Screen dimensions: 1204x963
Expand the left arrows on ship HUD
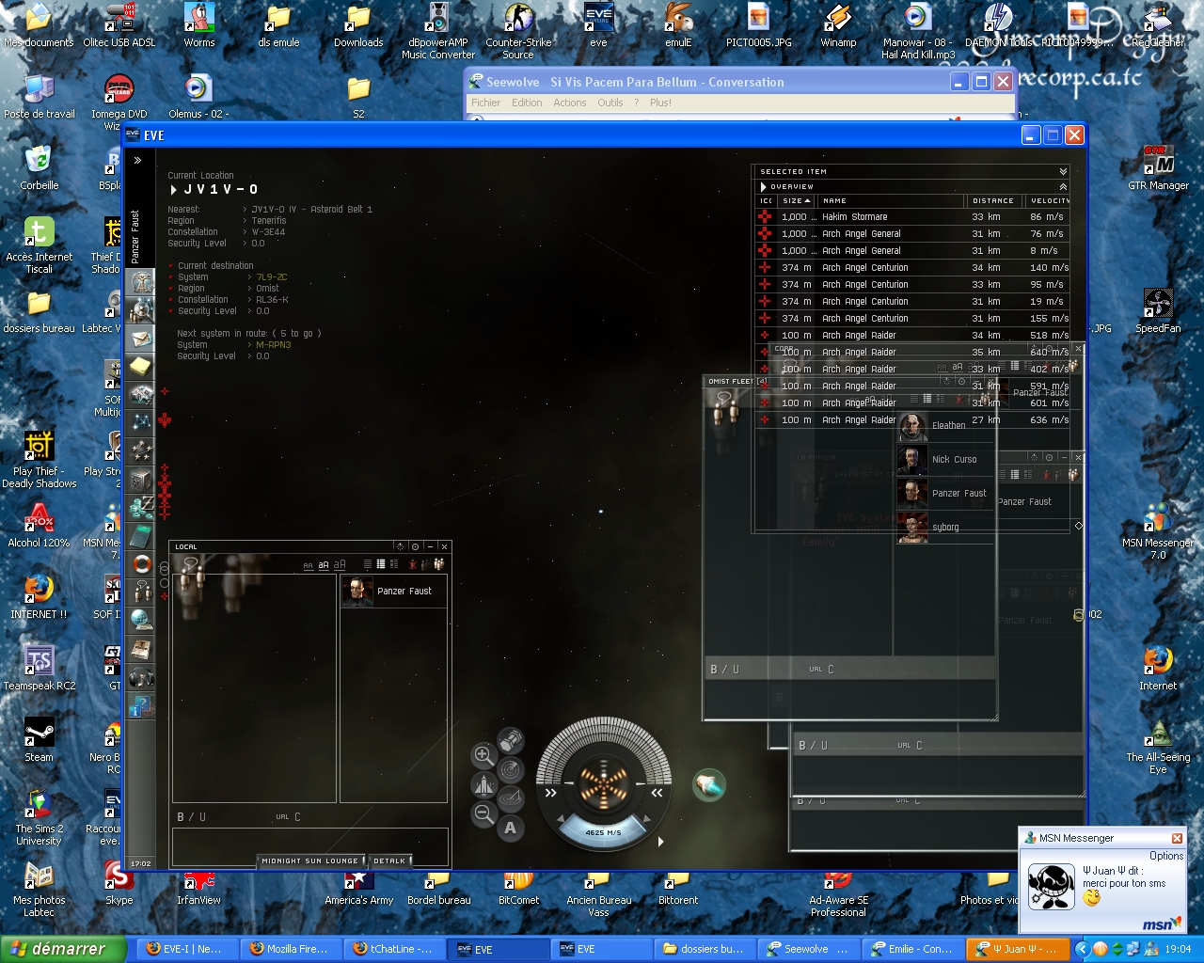[x=551, y=793]
